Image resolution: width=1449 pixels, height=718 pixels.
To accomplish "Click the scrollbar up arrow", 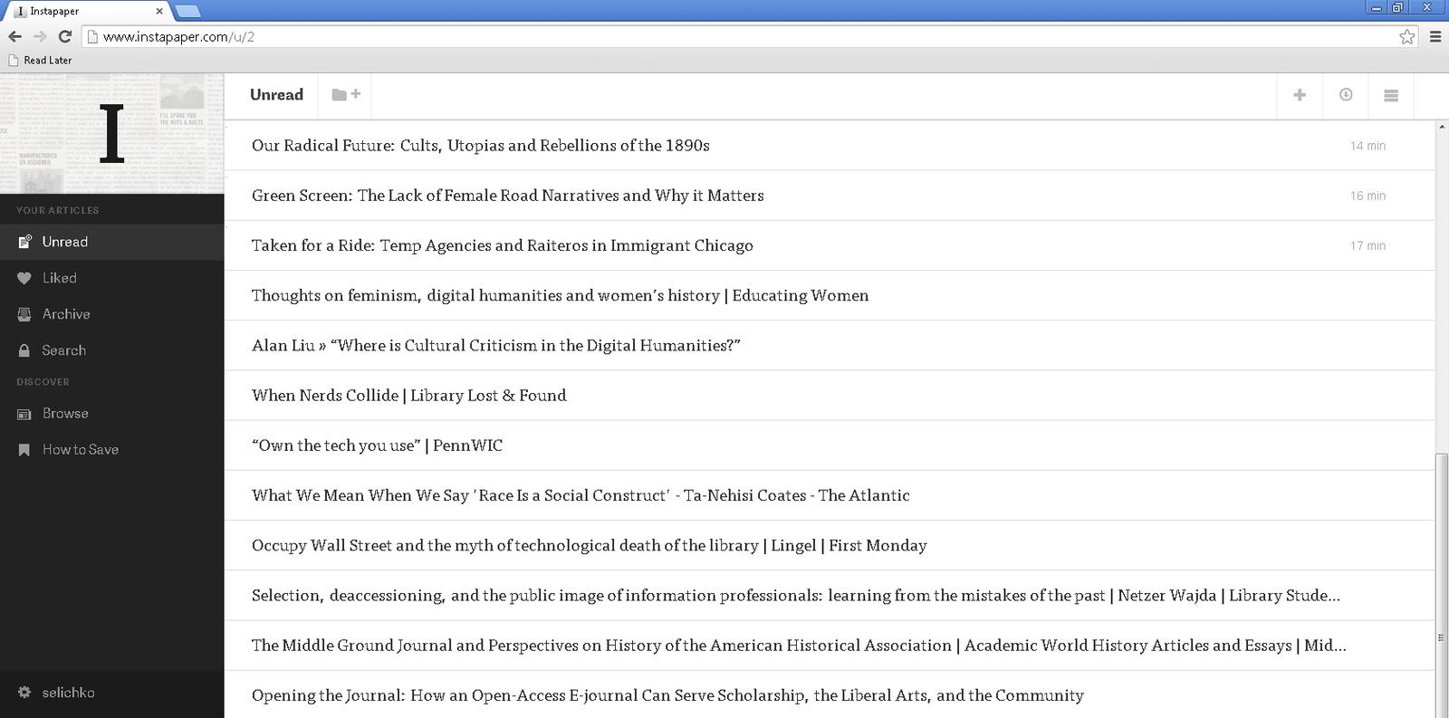I will (x=1442, y=127).
